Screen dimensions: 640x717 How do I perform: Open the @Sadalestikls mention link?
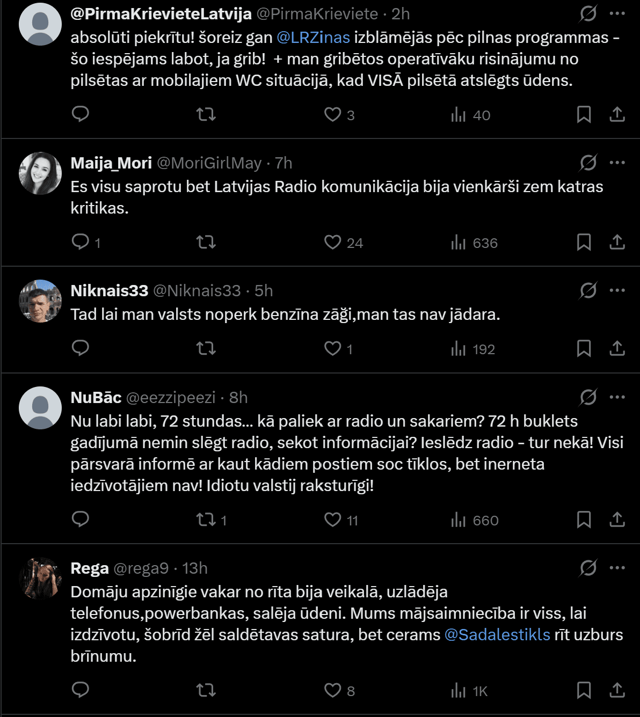[x=497, y=634]
